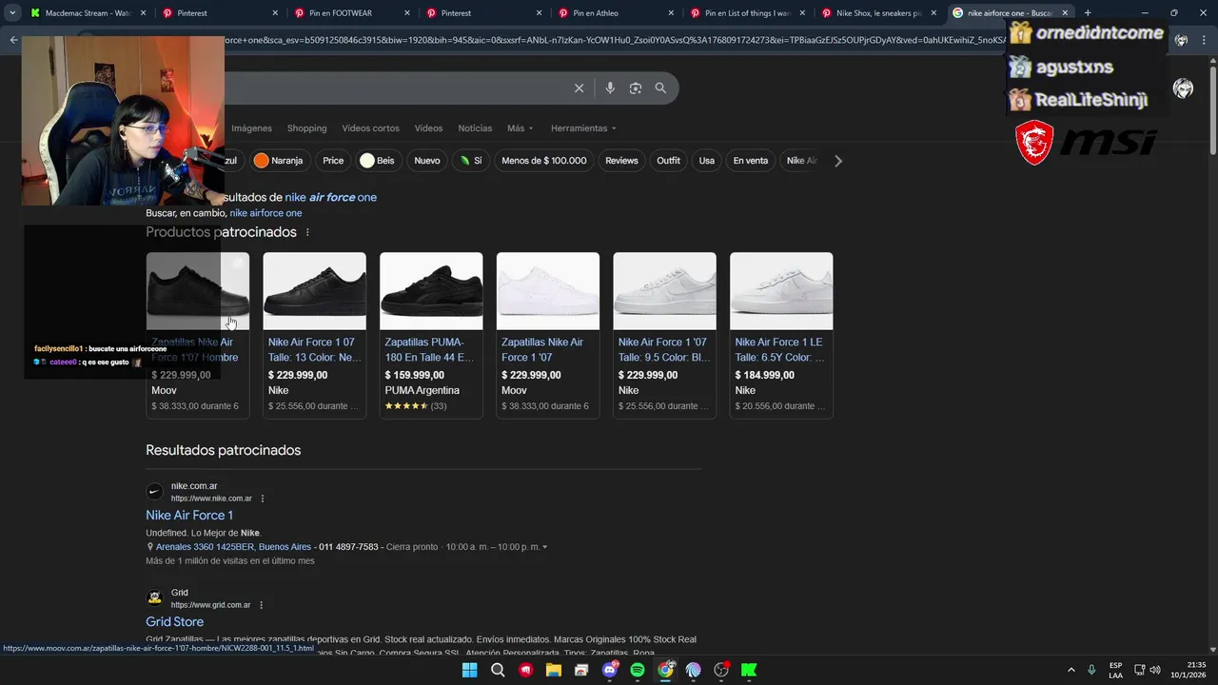Open the three-dot menu next to grid.com.ar

[262, 605]
